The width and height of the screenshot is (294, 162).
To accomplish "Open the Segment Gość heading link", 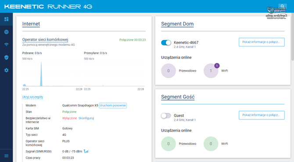I will 178,97.
